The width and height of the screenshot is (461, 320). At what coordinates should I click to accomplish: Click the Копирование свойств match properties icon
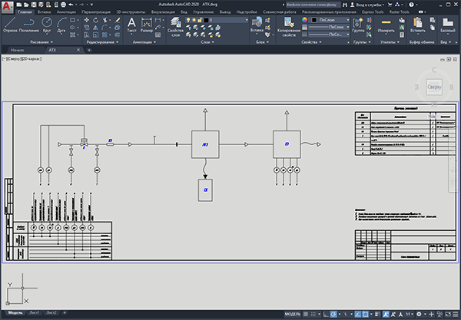[x=289, y=27]
